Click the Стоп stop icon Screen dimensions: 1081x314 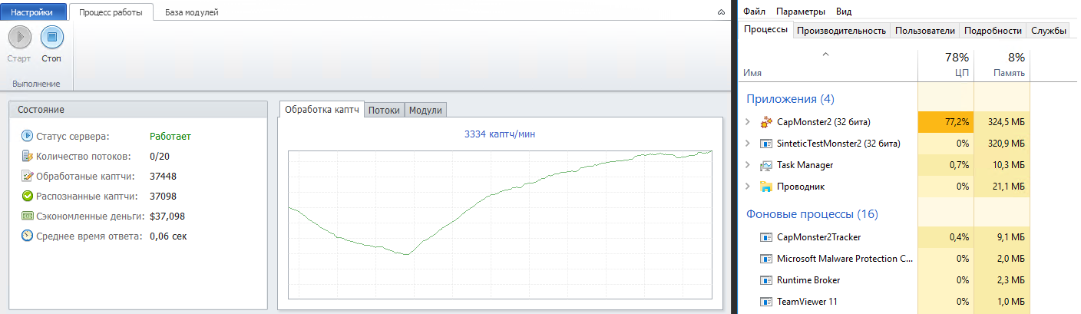pos(51,37)
